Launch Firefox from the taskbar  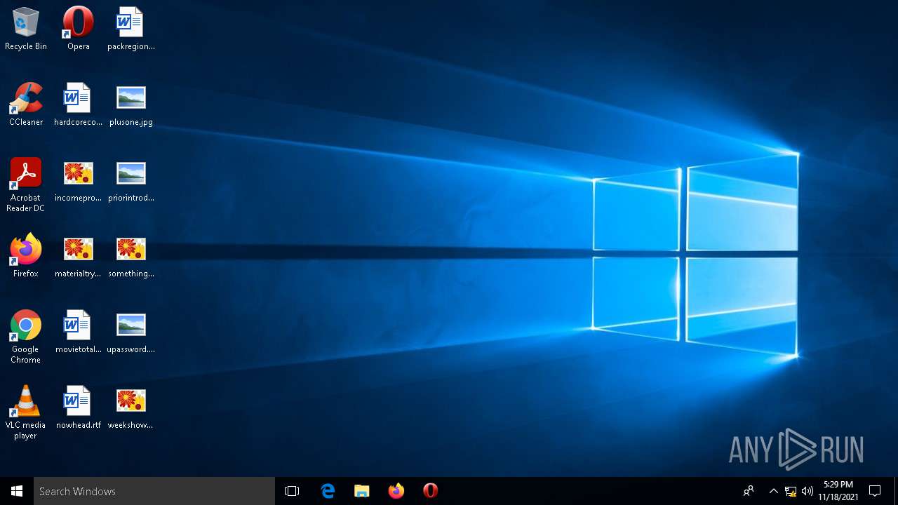coord(396,491)
